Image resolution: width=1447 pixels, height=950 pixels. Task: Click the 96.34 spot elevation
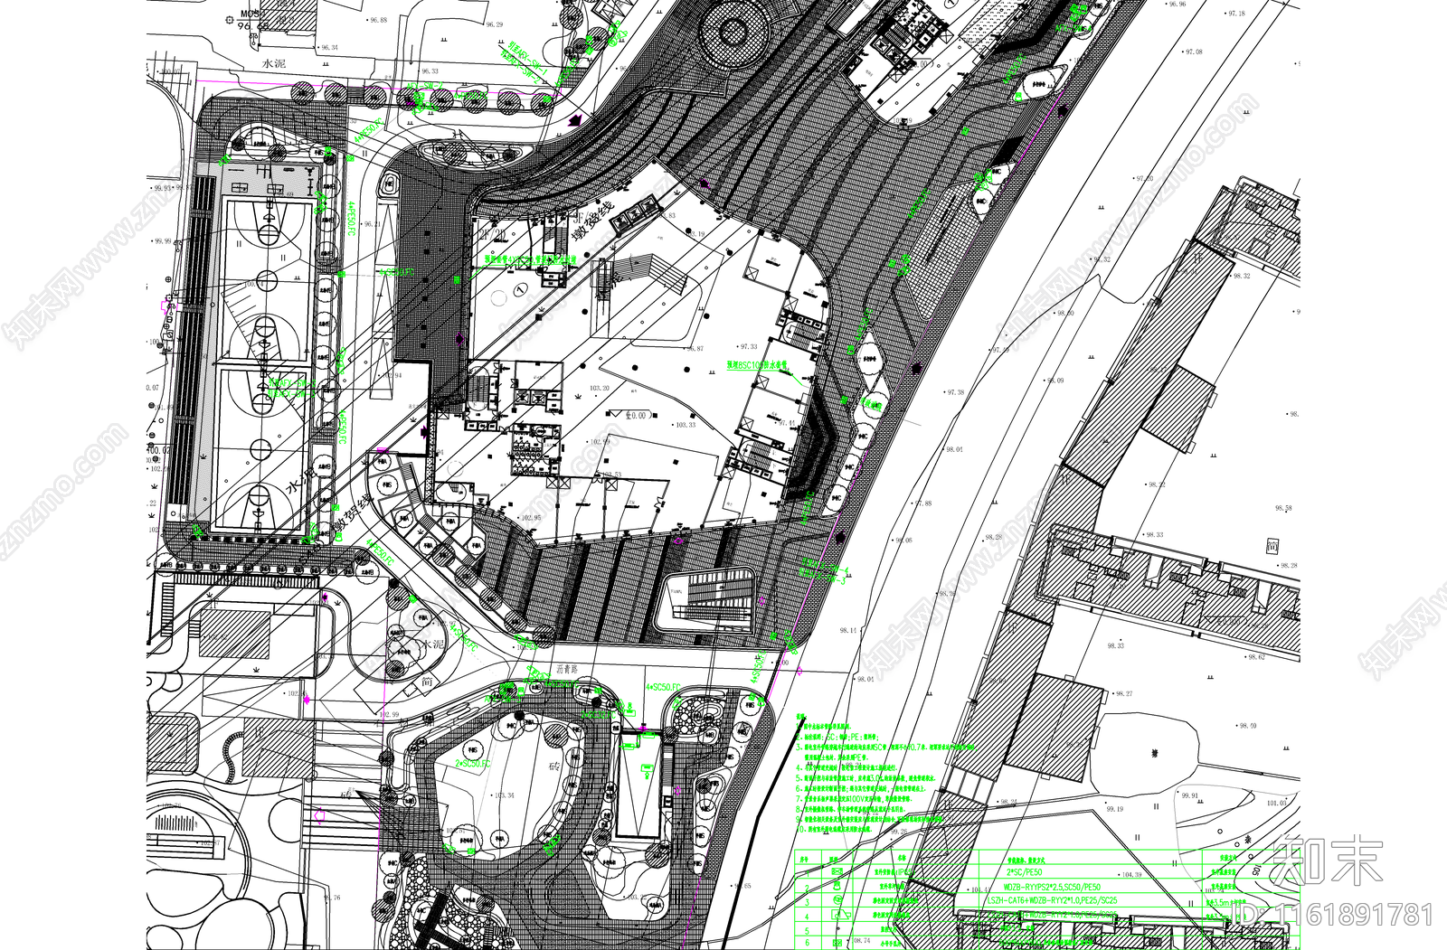click(328, 47)
